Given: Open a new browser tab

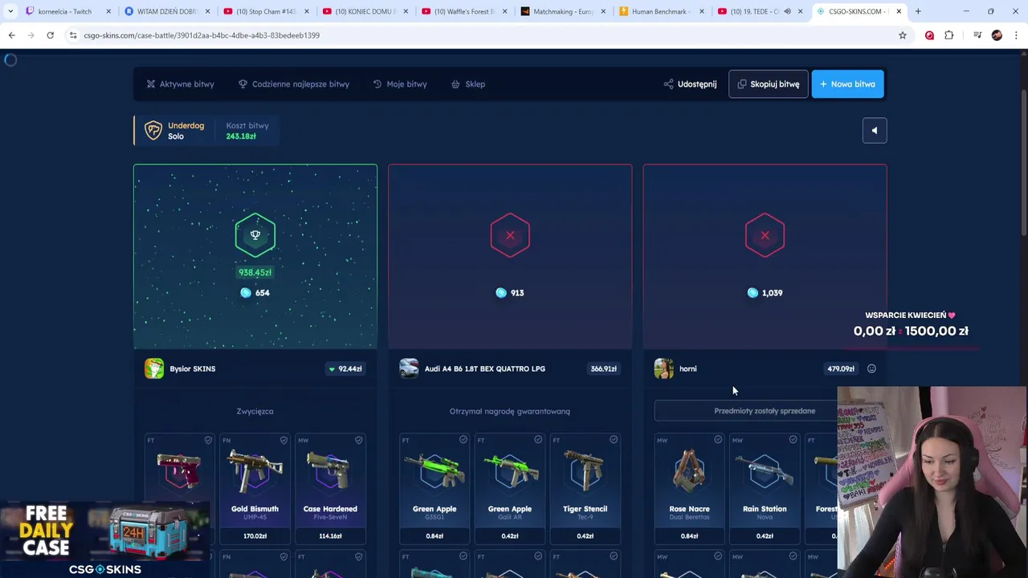Looking at the screenshot, I should pos(918,11).
